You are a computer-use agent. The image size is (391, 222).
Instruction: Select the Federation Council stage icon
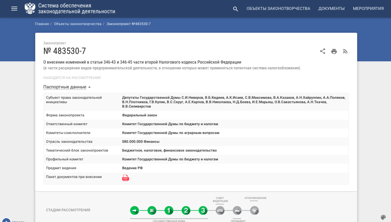(x=220, y=210)
